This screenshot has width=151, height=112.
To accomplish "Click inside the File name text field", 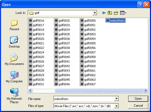I will coord(84,99).
